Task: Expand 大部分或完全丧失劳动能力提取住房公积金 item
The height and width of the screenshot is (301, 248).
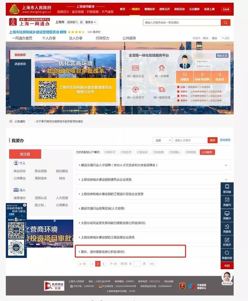Action: tap(113, 223)
